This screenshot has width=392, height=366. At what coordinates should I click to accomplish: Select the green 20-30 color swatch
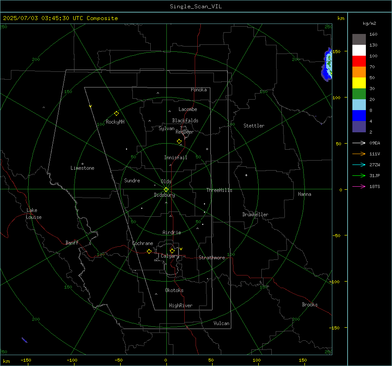click(359, 94)
